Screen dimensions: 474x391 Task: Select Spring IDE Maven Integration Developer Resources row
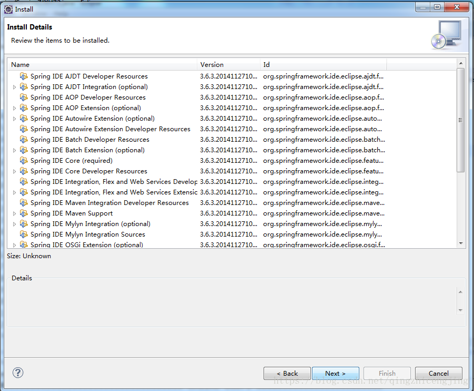pyautogui.click(x=232, y=203)
